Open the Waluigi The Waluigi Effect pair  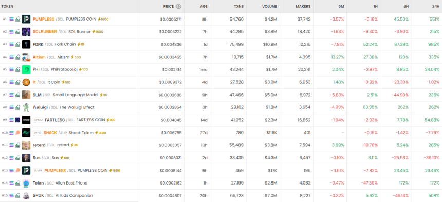click(63, 107)
